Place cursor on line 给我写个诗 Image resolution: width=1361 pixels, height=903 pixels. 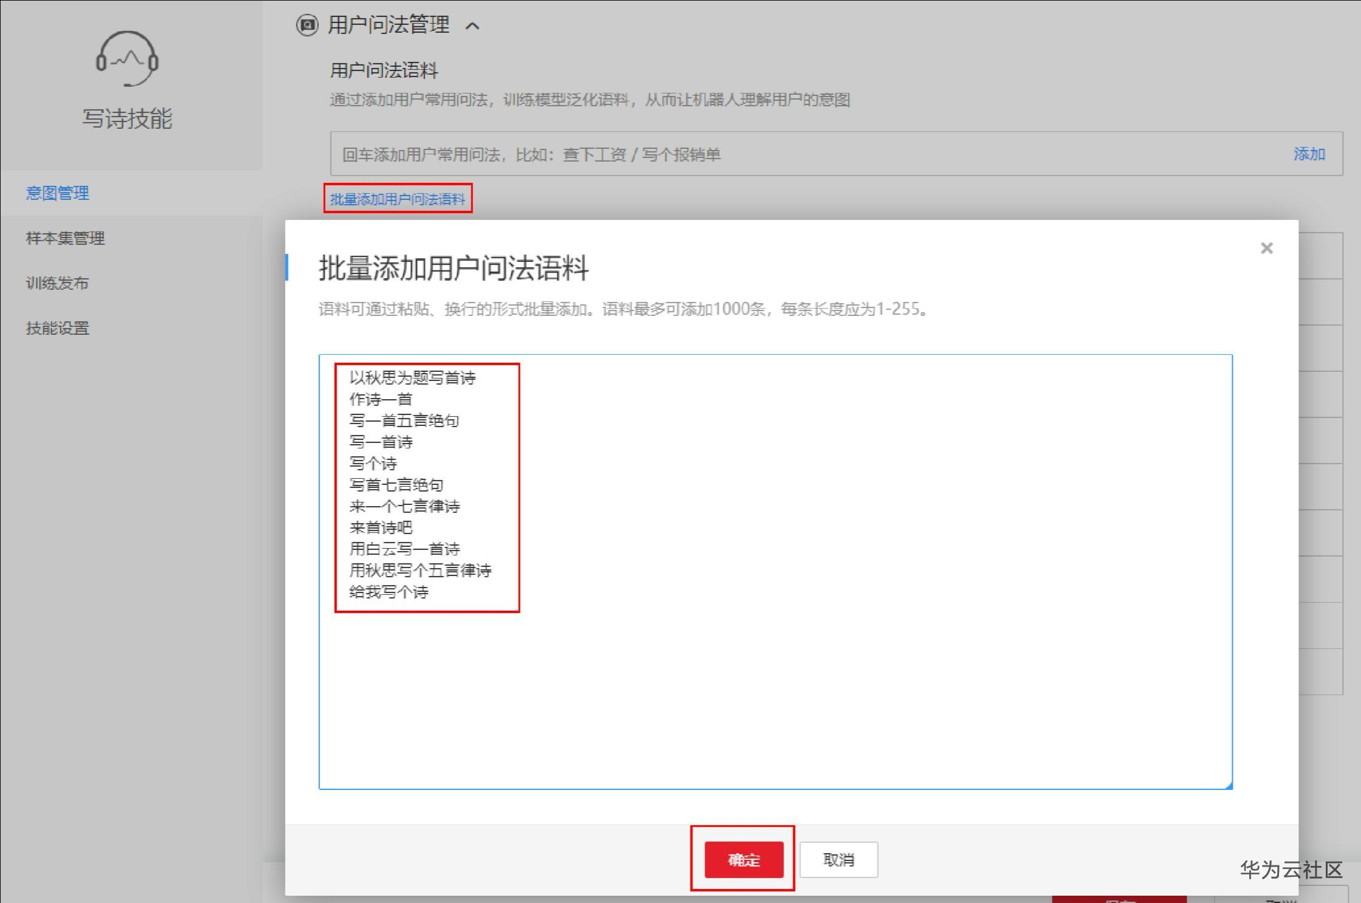389,592
